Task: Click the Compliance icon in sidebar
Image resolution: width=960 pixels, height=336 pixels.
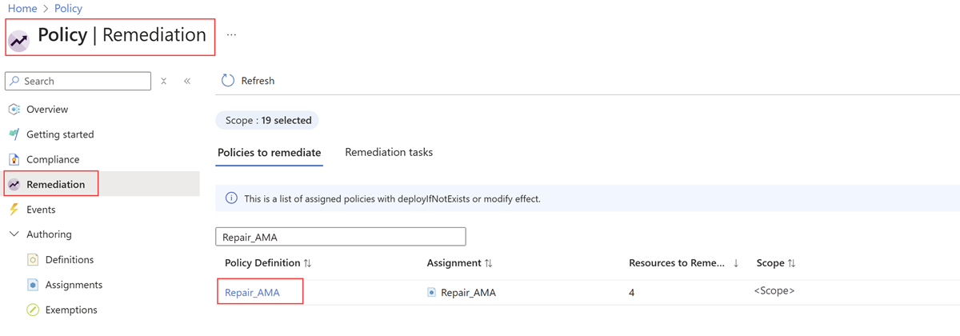Action: point(14,159)
